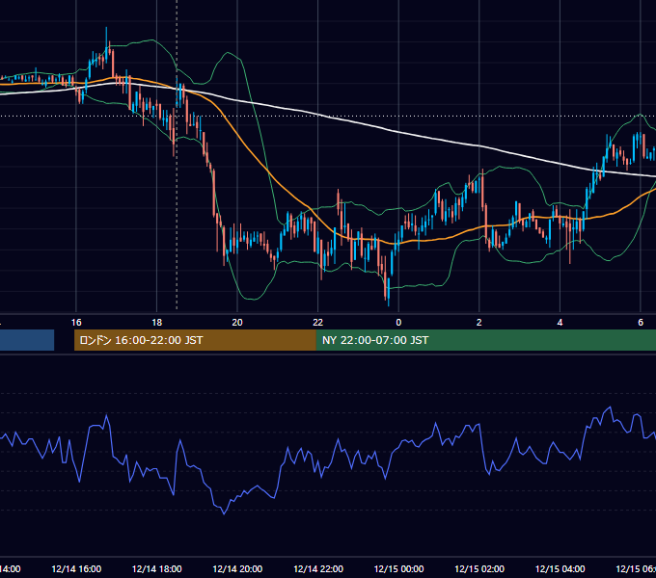The width and height of the screenshot is (656, 578).
Task: Click the 20 hour label on price chart axis
Action: tap(237, 323)
